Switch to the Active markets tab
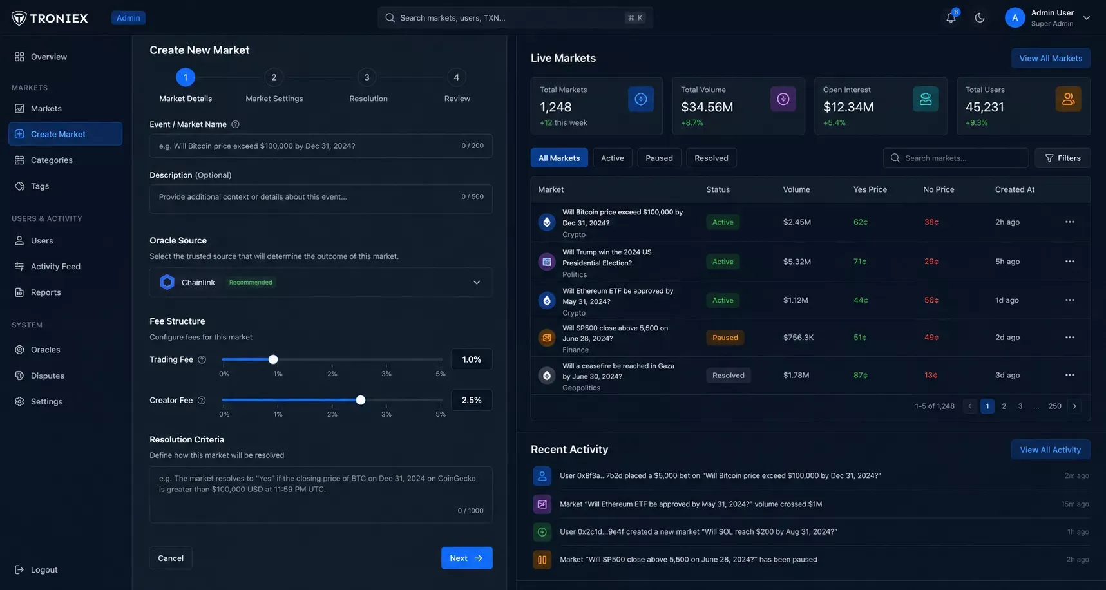The height and width of the screenshot is (590, 1106). (613, 158)
